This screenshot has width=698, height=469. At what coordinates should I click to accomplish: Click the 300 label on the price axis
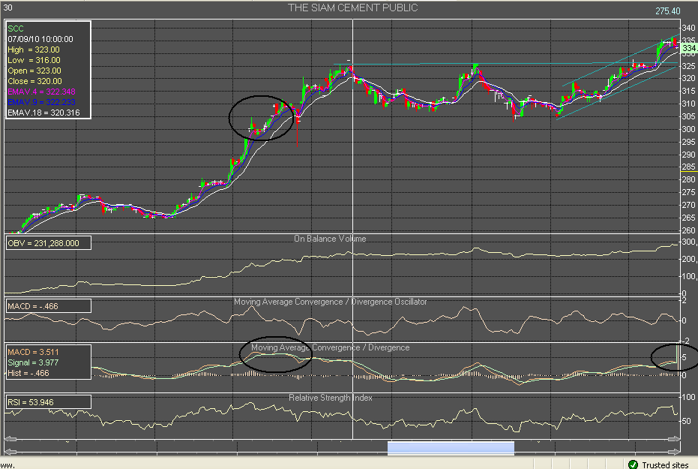tap(688, 129)
